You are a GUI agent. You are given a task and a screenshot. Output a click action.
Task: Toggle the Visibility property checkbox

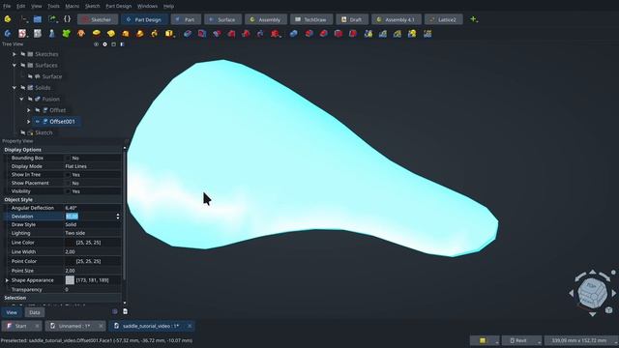click(68, 191)
